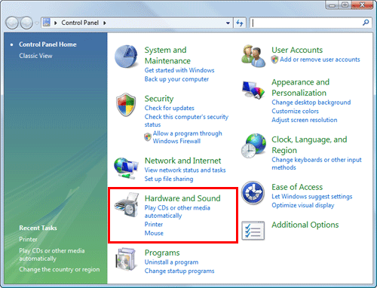Refresh the address bar view
377x288 pixels.
pyautogui.click(x=240, y=23)
